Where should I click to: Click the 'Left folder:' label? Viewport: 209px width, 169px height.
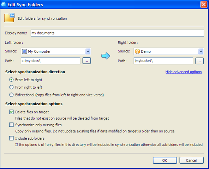[14, 43]
